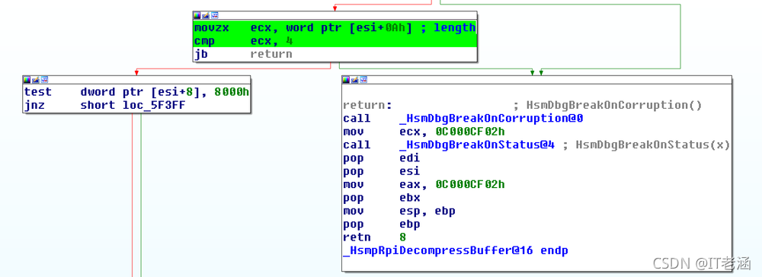Click the 'cmp ecx, 4' highlighted line
The image size is (762, 277).
(335, 41)
